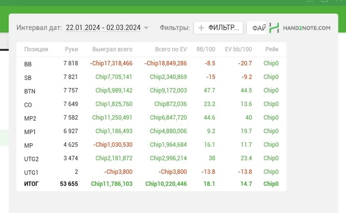Sort by the EV bb/100 column header
The image size is (346, 213).
(238, 49)
